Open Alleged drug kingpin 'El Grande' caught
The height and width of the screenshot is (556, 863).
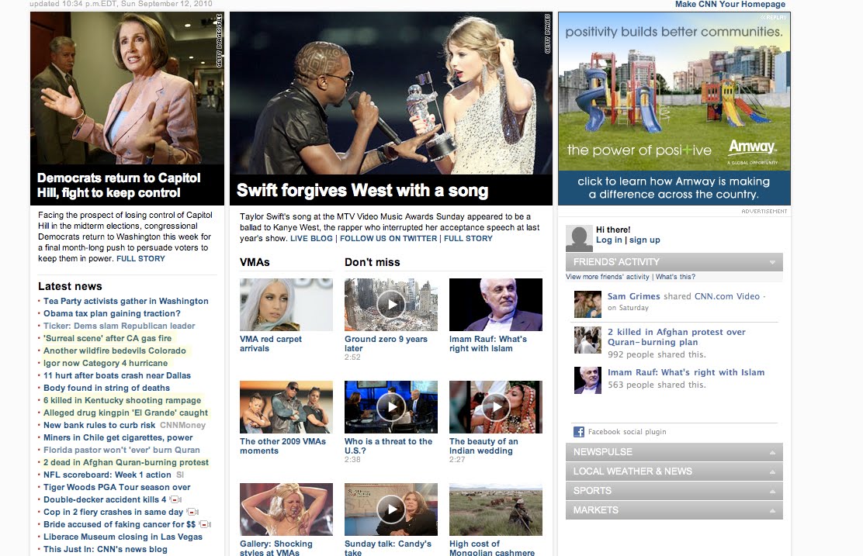click(x=126, y=413)
